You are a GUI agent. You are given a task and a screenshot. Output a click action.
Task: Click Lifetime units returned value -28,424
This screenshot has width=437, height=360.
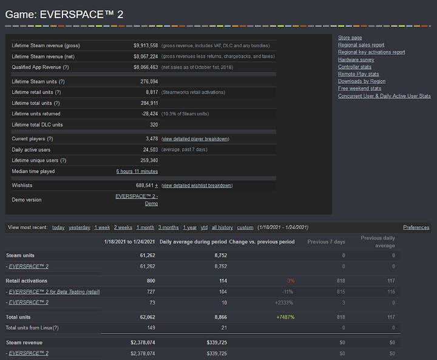(149, 114)
